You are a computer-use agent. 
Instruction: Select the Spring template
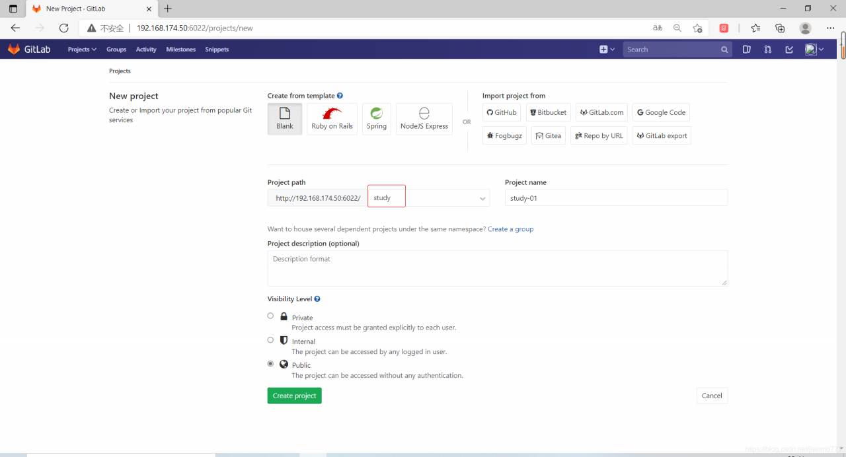point(377,119)
